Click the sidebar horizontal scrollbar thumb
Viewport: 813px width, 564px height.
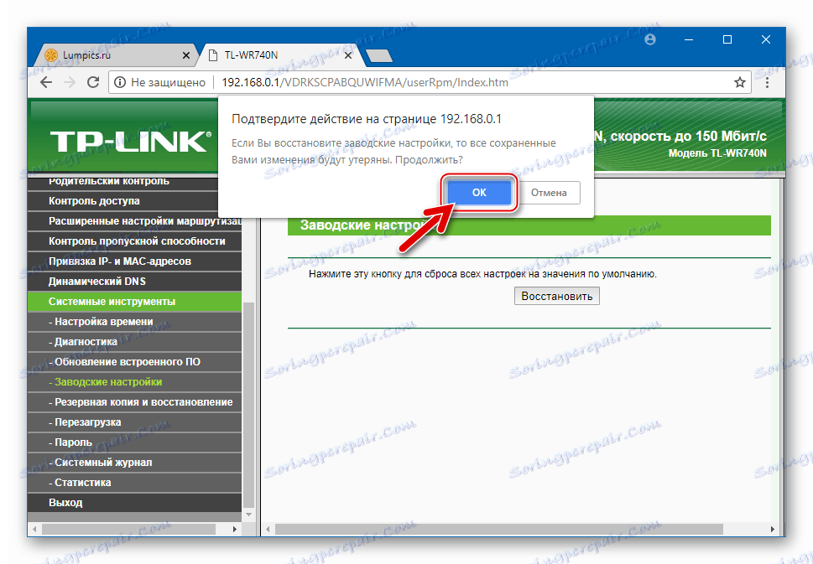click(x=129, y=530)
